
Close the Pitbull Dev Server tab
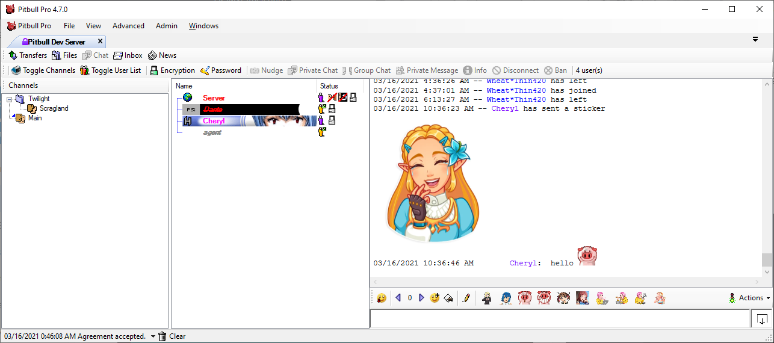[x=100, y=42]
